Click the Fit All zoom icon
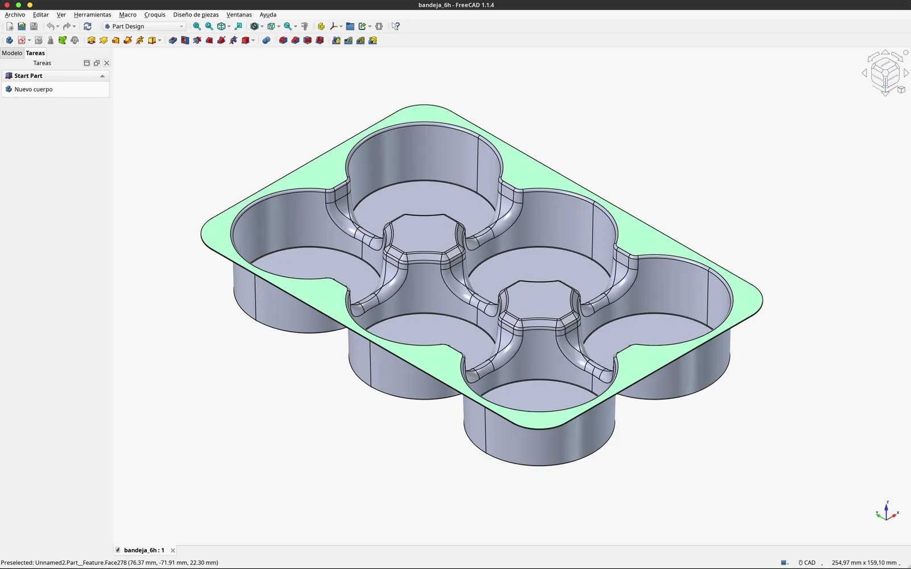Viewport: 911px width, 569px height. 197,26
